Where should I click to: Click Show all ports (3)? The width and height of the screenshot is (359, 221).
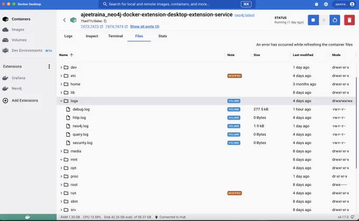[x=145, y=26]
